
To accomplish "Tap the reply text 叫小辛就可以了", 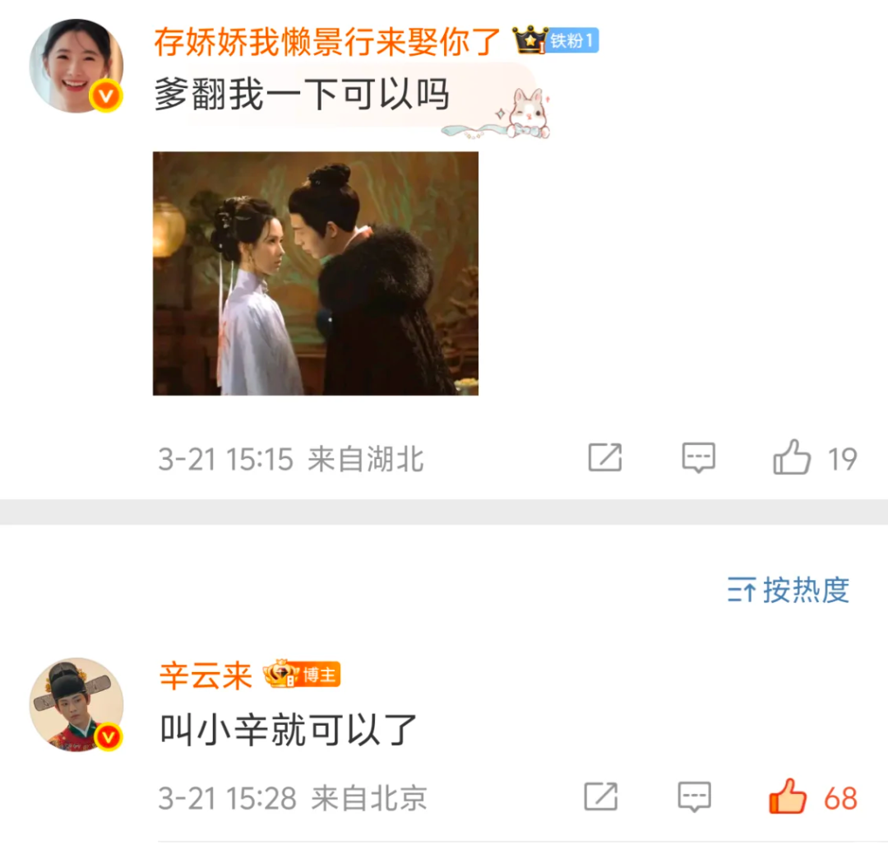I will (x=289, y=730).
